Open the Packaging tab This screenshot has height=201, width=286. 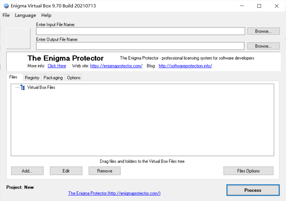tap(53, 78)
